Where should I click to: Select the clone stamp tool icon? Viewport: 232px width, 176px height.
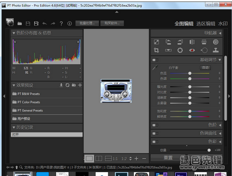point(215,50)
